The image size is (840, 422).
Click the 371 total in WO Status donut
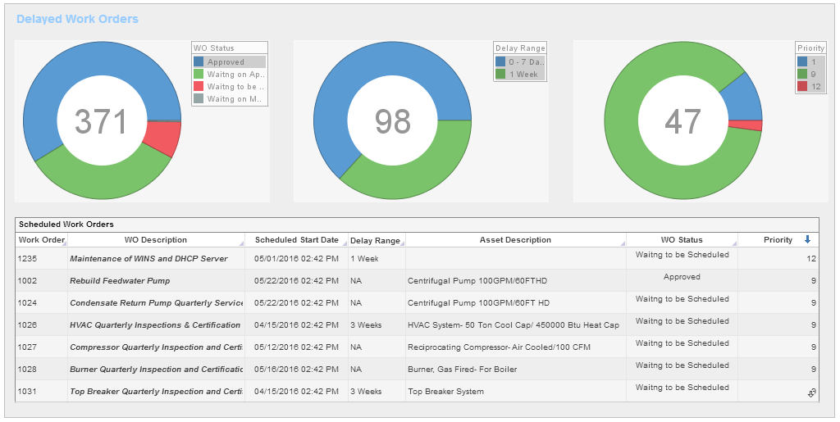(x=101, y=121)
